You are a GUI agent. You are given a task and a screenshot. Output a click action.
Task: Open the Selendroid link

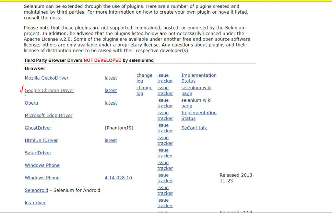36,190
